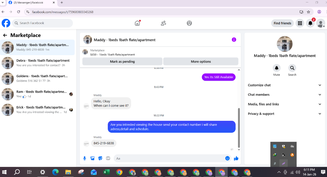Open Maddy conversation in chat list
327x177 pixels.
[x=37, y=47]
